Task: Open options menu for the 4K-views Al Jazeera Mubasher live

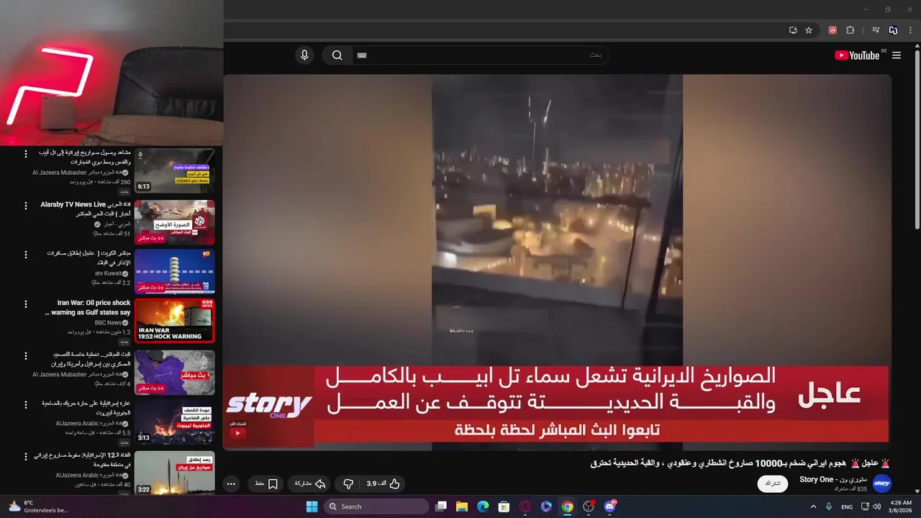Action: [26, 355]
